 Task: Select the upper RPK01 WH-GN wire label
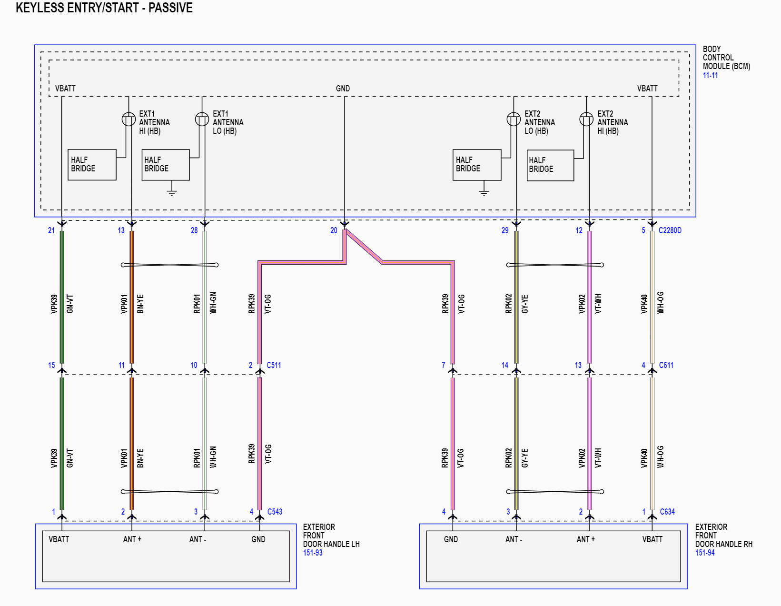click(205, 303)
